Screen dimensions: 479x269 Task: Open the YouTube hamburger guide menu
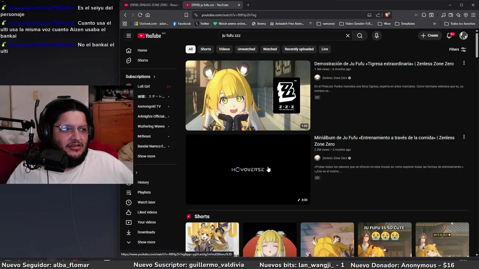tap(129, 35)
